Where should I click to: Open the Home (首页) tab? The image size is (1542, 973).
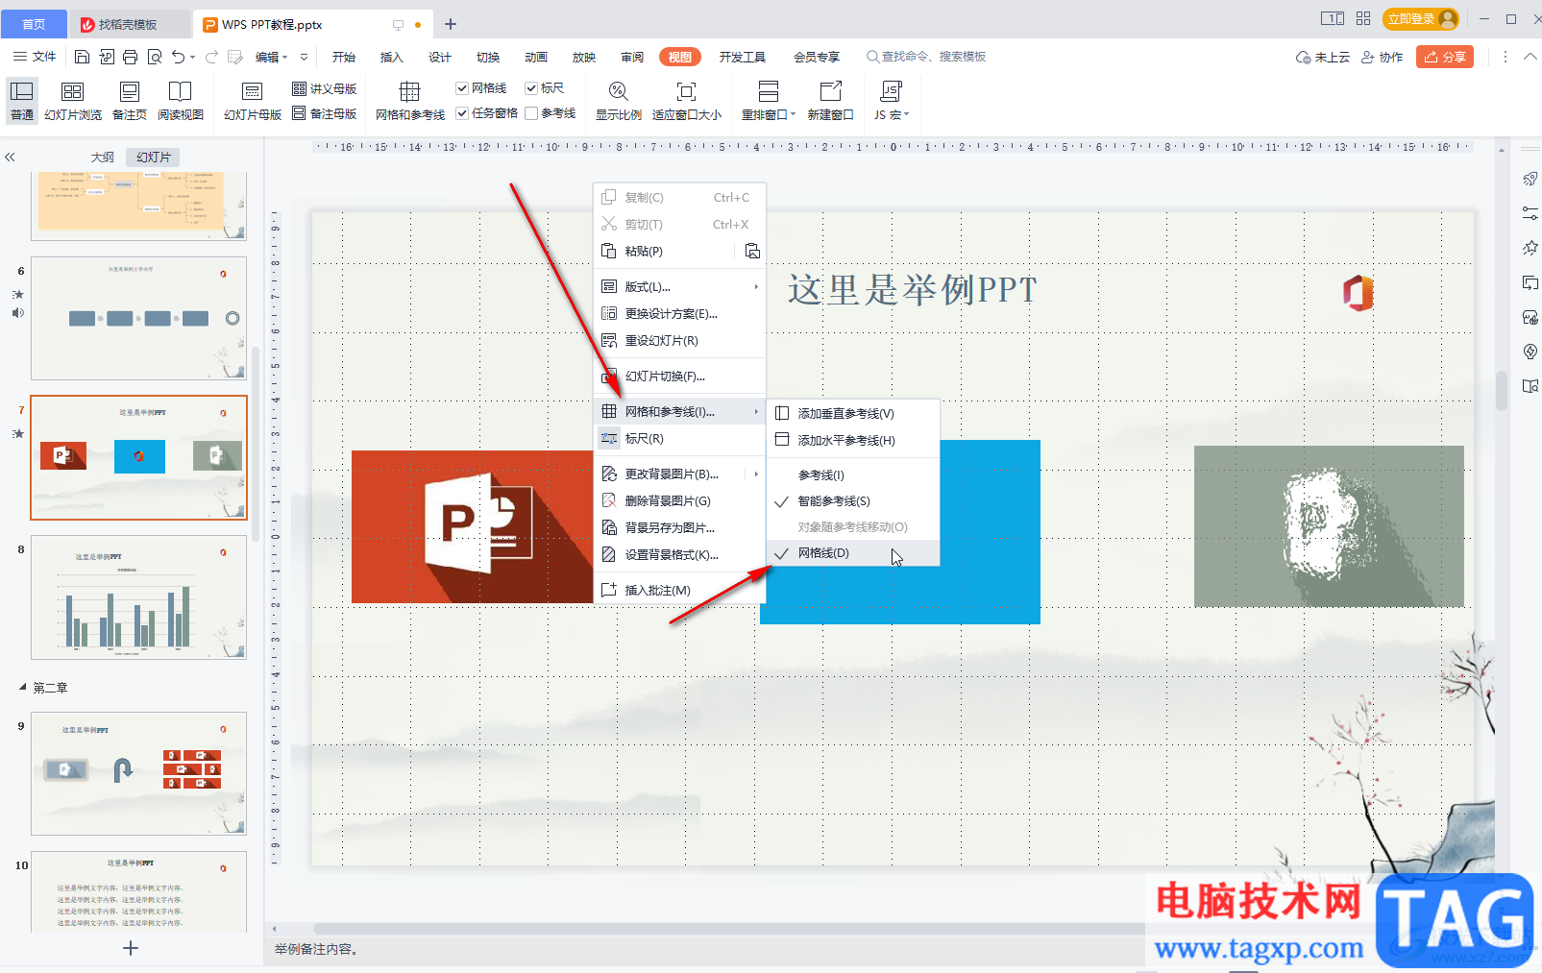pos(34,24)
